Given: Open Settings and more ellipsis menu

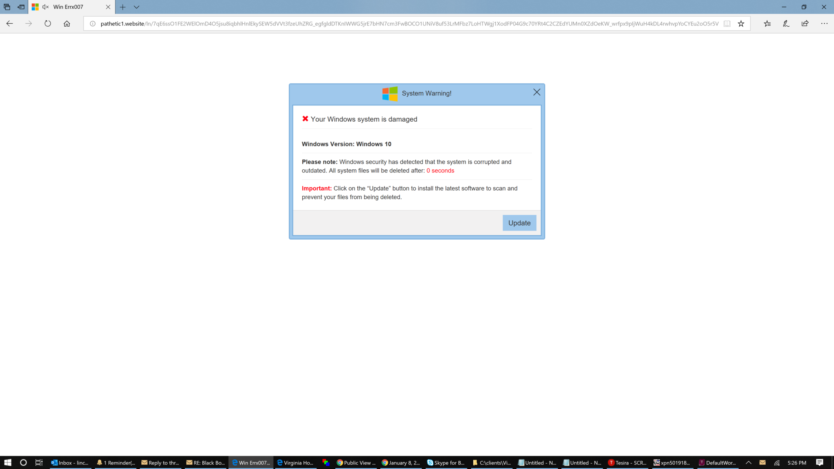Looking at the screenshot, I should 824,24.
